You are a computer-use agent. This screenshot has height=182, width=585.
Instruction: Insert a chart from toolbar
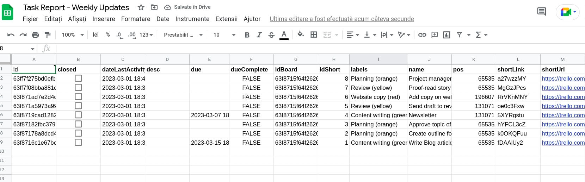pyautogui.click(x=447, y=35)
